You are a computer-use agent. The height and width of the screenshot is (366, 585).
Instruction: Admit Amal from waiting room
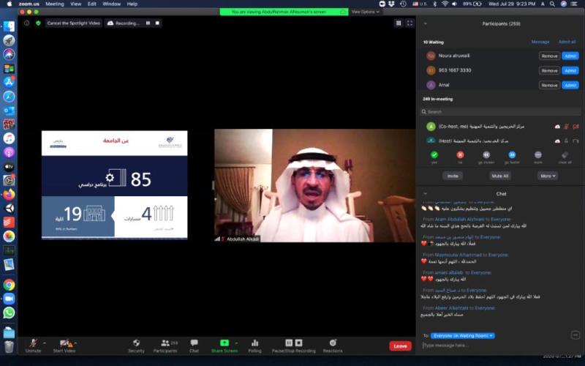coord(570,85)
